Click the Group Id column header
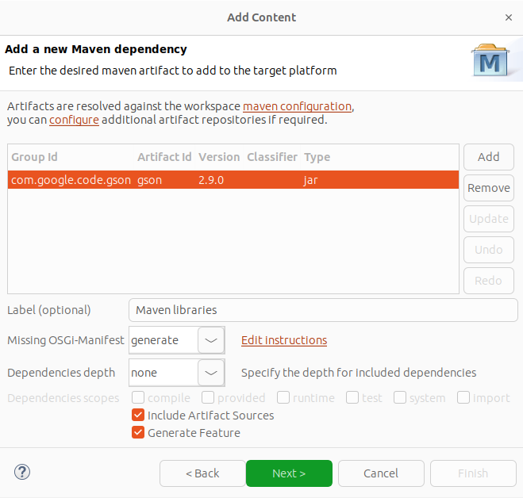The image size is (523, 498). [35, 157]
